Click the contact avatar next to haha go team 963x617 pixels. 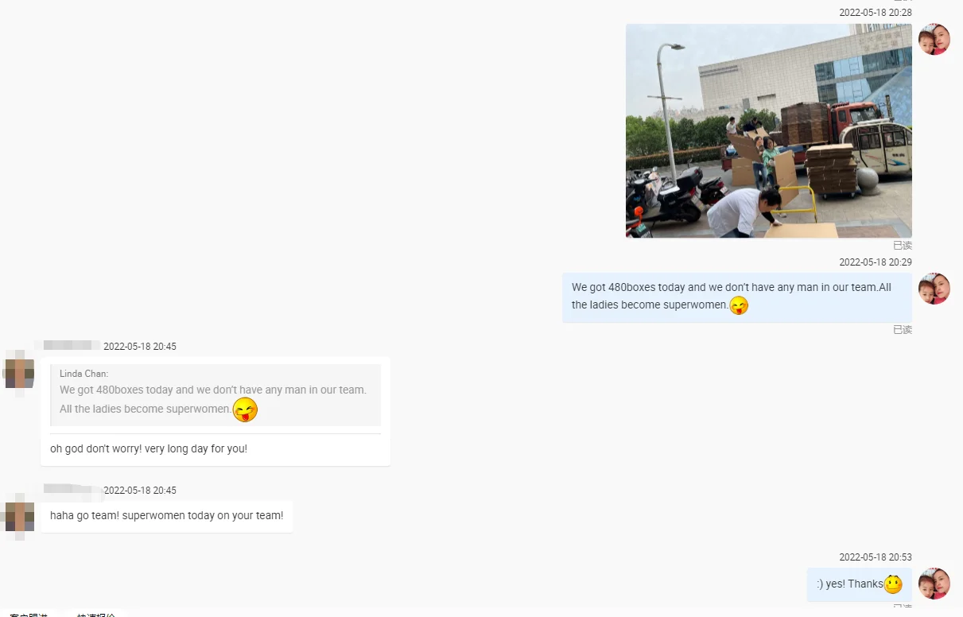pos(19,517)
